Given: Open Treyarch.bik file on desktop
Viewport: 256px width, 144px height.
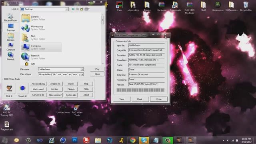Looking at the screenshot, I should [7, 126].
